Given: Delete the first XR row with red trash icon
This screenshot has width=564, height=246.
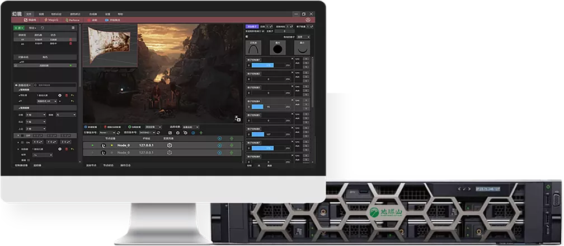Looking at the screenshot, I should tap(70, 40).
